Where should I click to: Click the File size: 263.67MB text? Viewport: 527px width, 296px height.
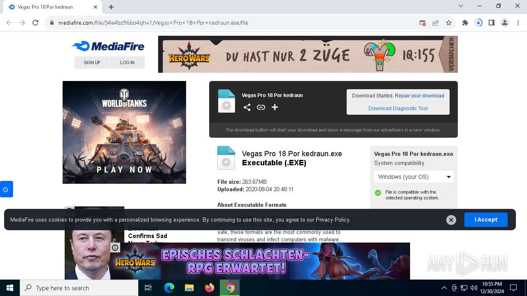(x=242, y=182)
